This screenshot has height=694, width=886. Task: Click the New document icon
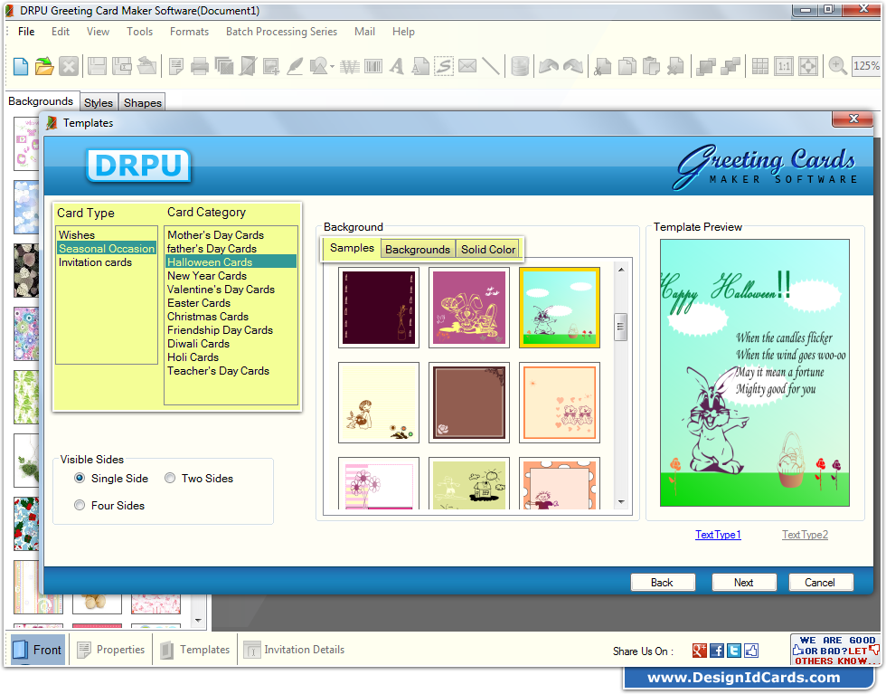(21, 67)
